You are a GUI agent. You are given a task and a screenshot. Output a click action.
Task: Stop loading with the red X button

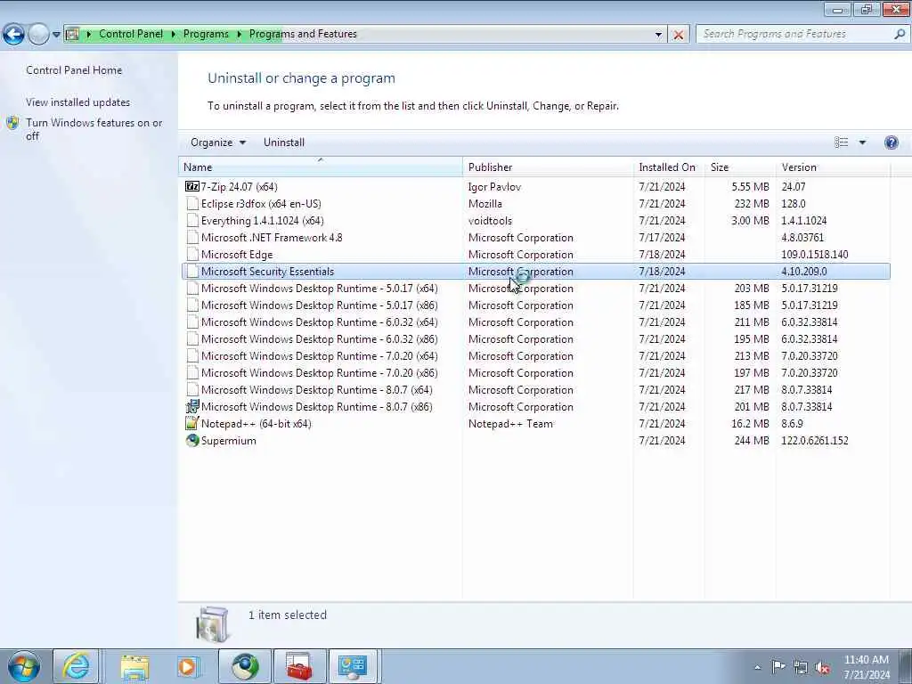(678, 35)
